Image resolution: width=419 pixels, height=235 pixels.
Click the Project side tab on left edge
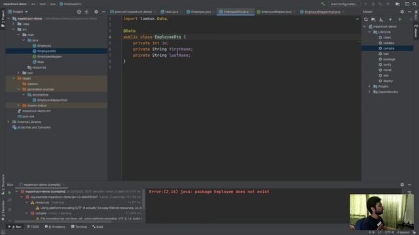[3, 18]
